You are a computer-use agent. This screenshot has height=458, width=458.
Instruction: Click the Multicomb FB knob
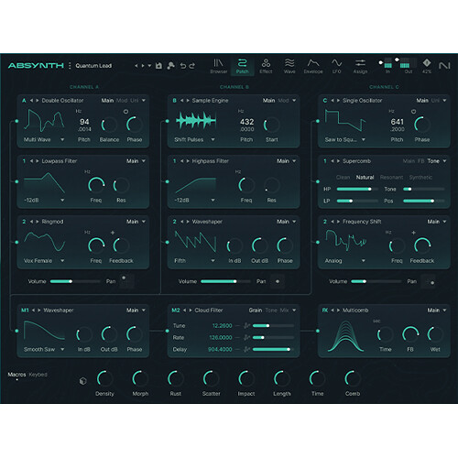coord(410,334)
